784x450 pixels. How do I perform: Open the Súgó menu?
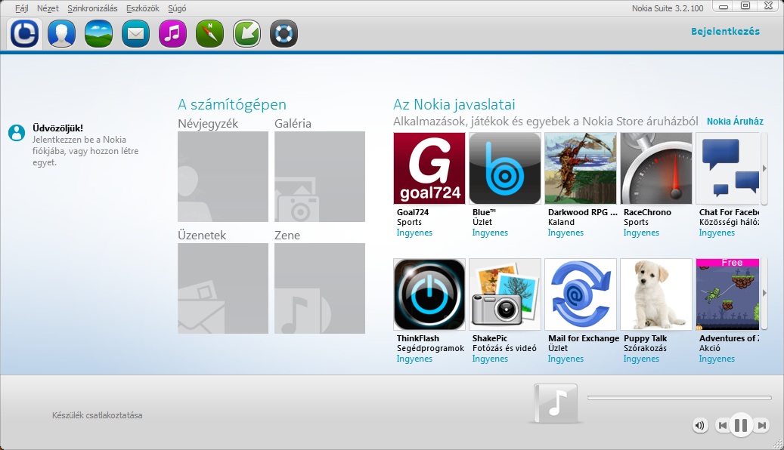pos(177,8)
